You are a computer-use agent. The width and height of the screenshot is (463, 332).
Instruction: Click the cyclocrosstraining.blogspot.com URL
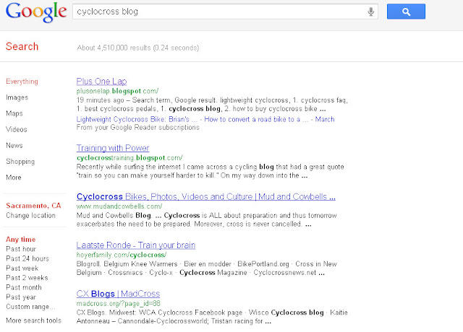(x=129, y=158)
